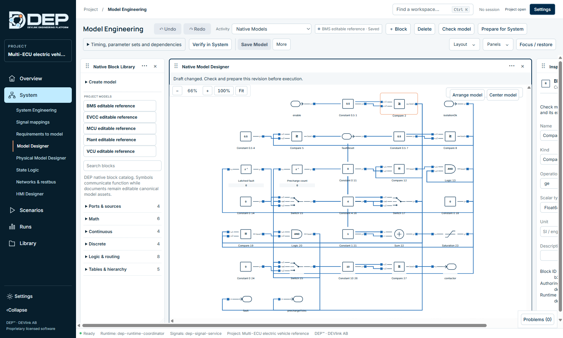The width and height of the screenshot is (563, 338).
Task: Open Networks & restbus page
Action: click(36, 182)
